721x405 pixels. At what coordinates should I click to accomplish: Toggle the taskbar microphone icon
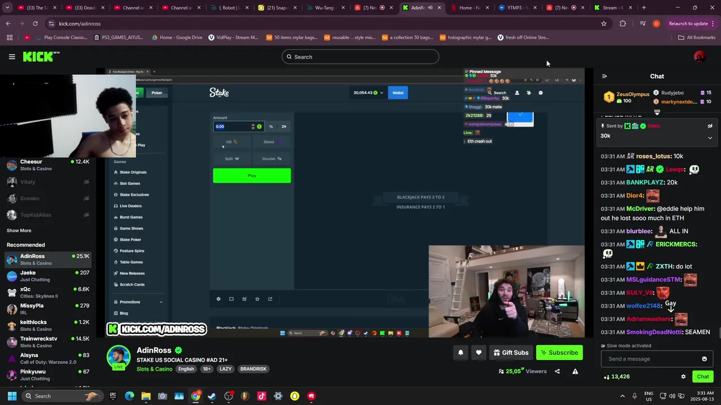(x=635, y=396)
